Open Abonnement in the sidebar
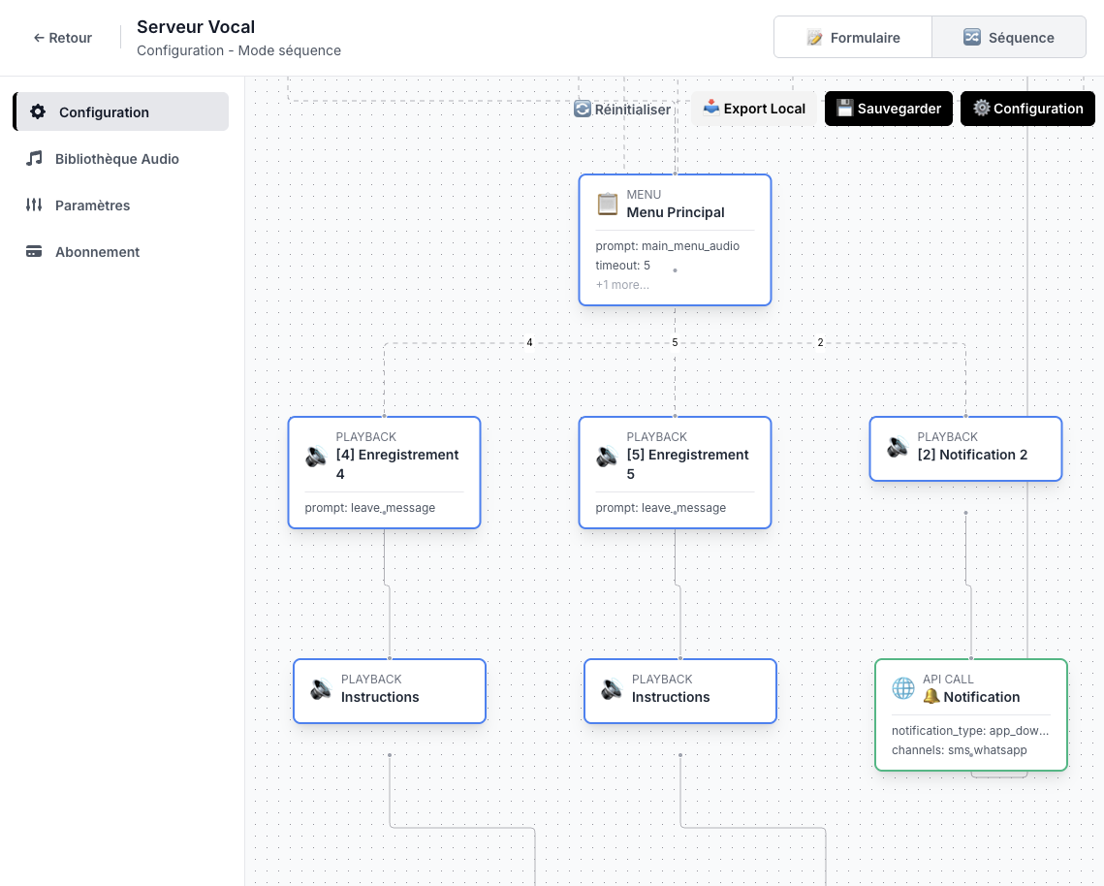1104x886 pixels. [121, 251]
